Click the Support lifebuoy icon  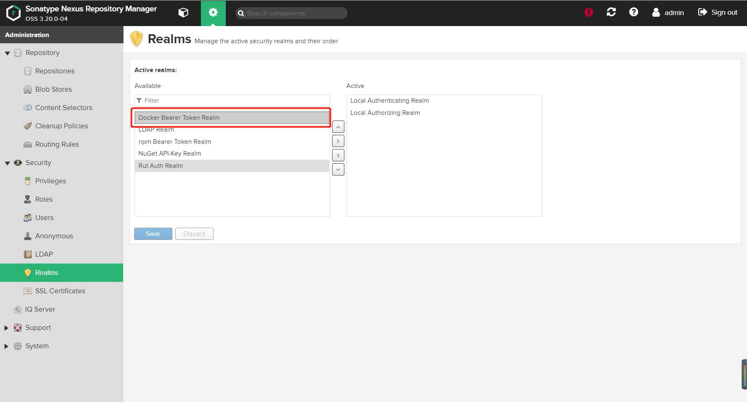click(18, 327)
